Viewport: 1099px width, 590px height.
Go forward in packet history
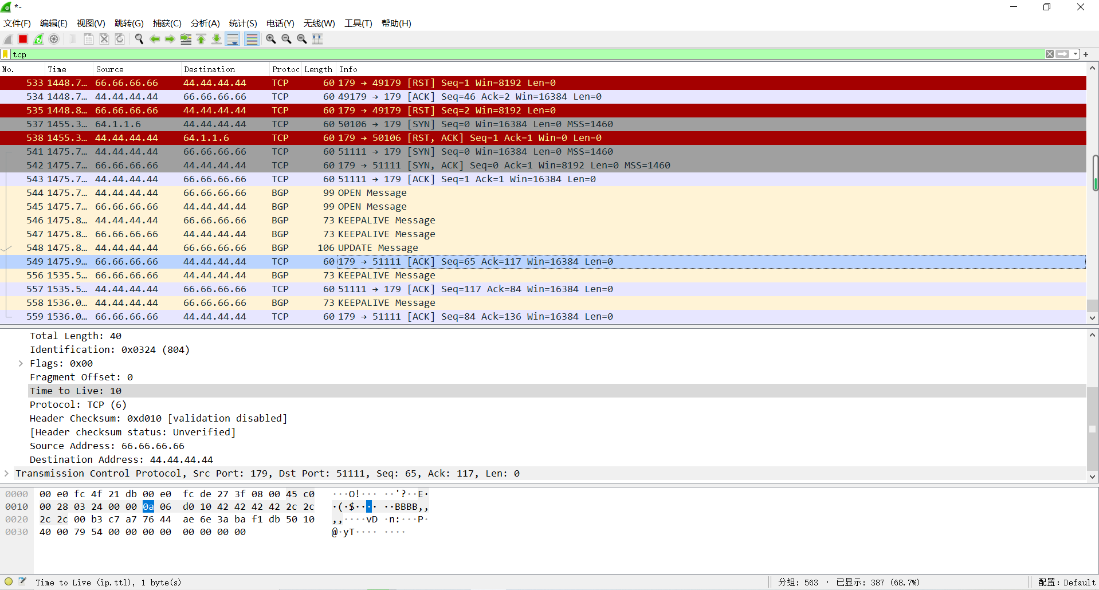coord(170,39)
